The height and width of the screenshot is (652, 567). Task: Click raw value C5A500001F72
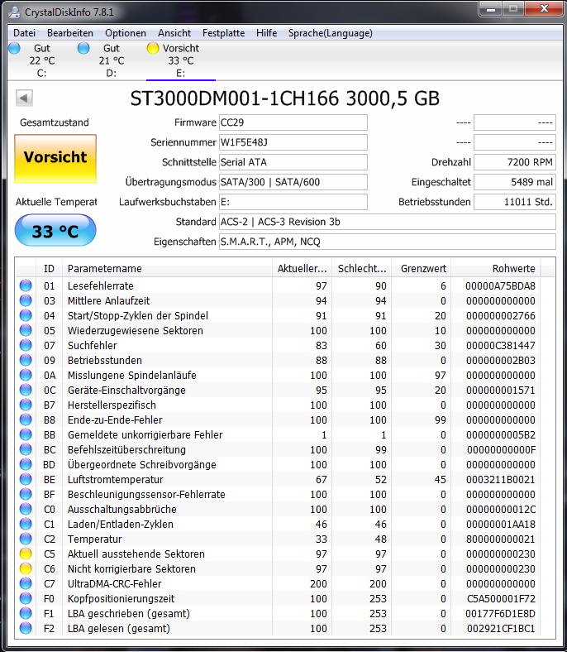click(501, 599)
